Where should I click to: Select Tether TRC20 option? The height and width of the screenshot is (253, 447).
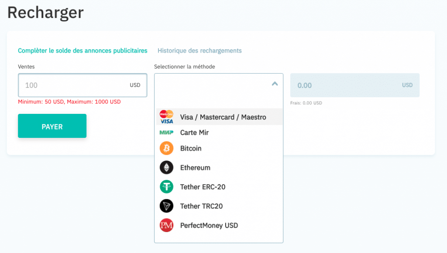219,206
